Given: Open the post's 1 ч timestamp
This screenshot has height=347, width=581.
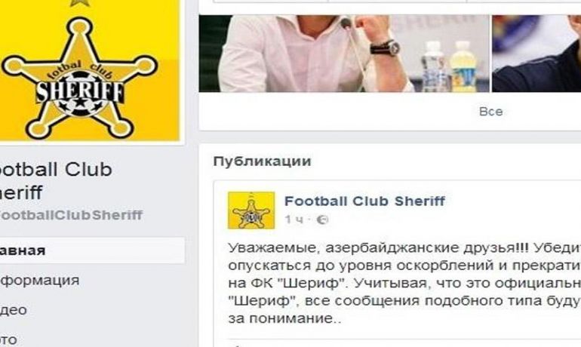Looking at the screenshot, I should [x=294, y=220].
